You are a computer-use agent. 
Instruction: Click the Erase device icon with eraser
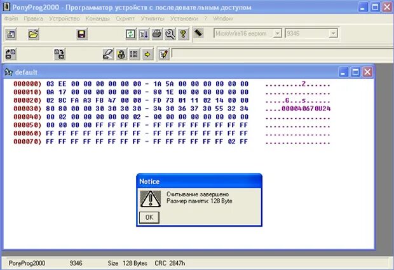pyautogui.click(x=108, y=54)
